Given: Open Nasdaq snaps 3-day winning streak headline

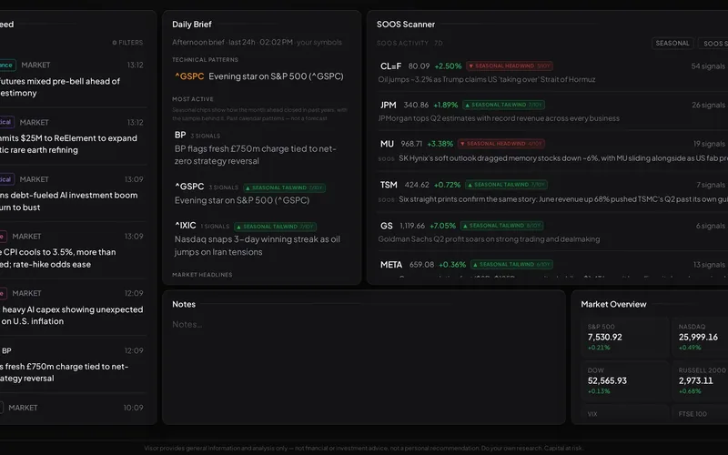Looking at the screenshot, I should (258, 246).
